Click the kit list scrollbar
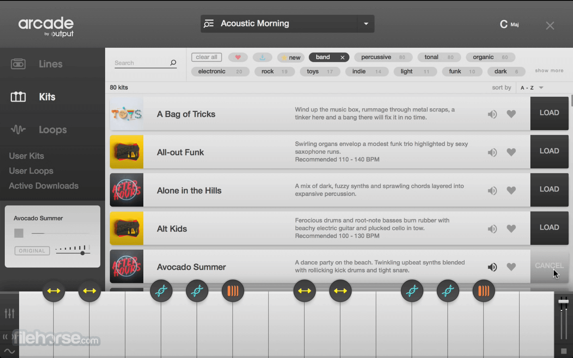 (572, 101)
